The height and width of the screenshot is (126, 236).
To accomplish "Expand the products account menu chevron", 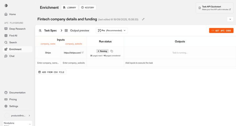I will tap(29, 116).
